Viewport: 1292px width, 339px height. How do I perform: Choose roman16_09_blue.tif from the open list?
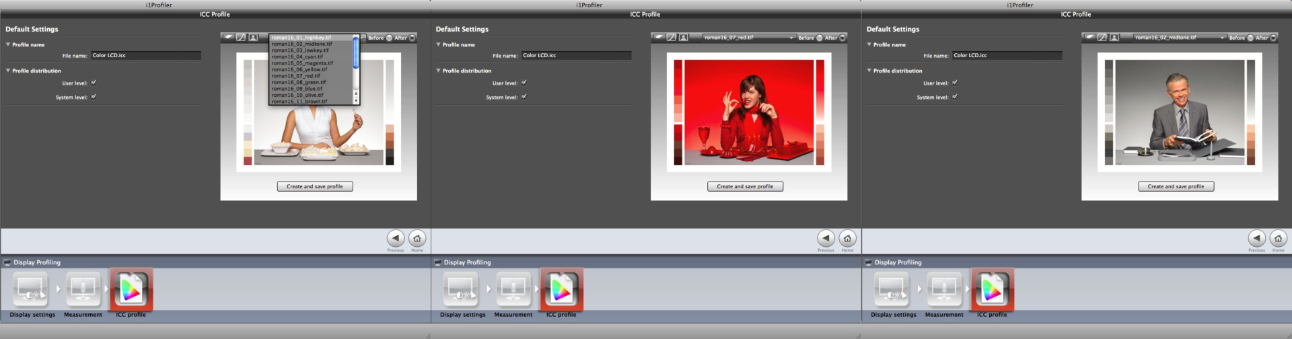(297, 89)
